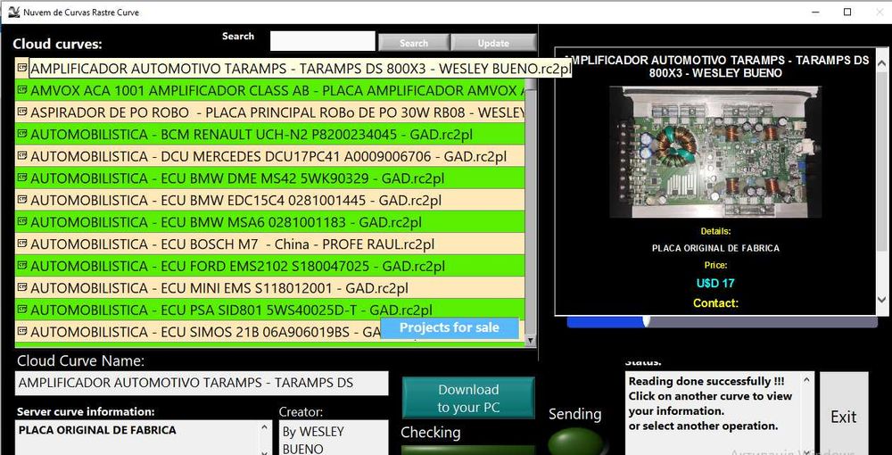
Task: Click PLACA ORIGINAL DE FABRICA in details panel
Action: [715, 248]
